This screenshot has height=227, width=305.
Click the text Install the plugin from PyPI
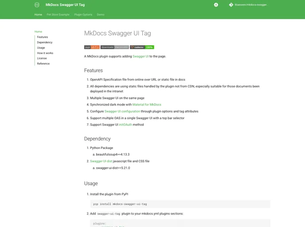109,194
